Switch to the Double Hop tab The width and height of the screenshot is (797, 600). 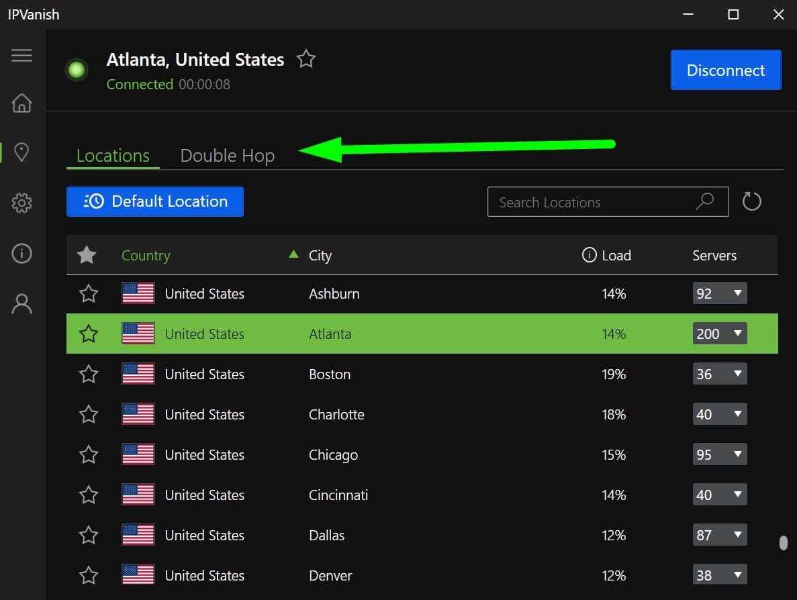(x=227, y=156)
